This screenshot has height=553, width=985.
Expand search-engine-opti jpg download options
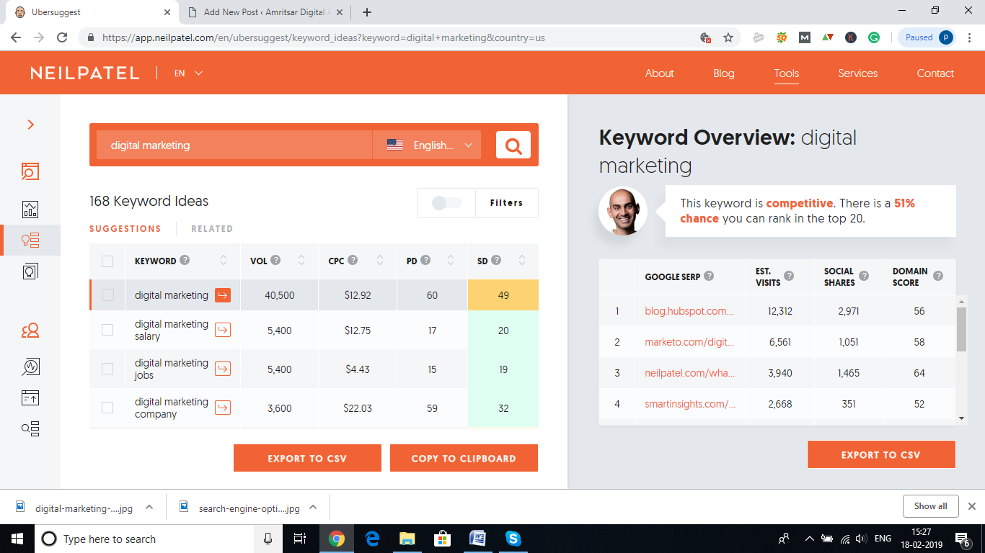click(x=313, y=507)
